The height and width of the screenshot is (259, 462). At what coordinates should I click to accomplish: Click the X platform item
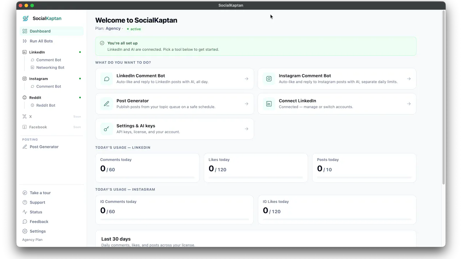point(52,116)
